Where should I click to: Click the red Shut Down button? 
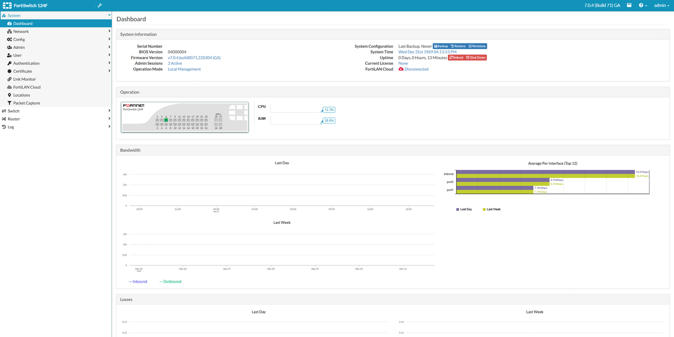point(476,57)
